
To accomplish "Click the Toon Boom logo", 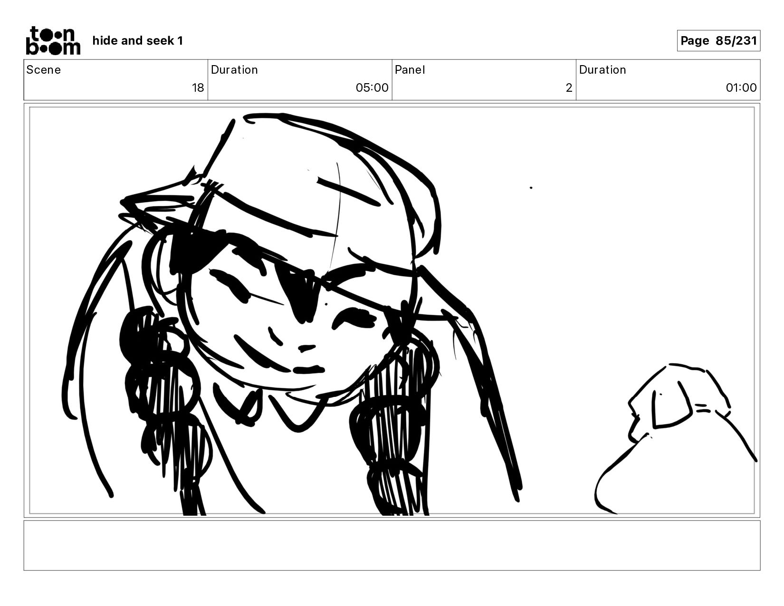I will [x=53, y=40].
